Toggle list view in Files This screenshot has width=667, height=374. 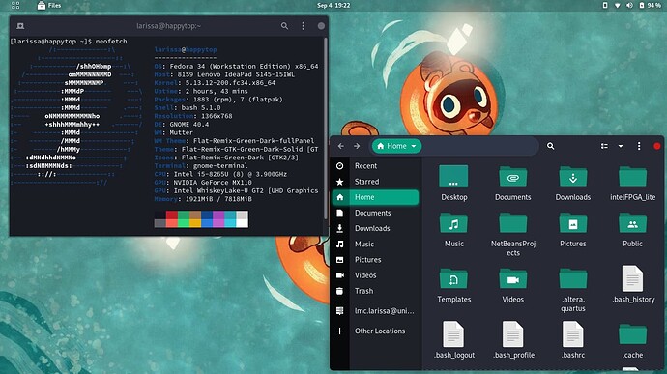604,146
